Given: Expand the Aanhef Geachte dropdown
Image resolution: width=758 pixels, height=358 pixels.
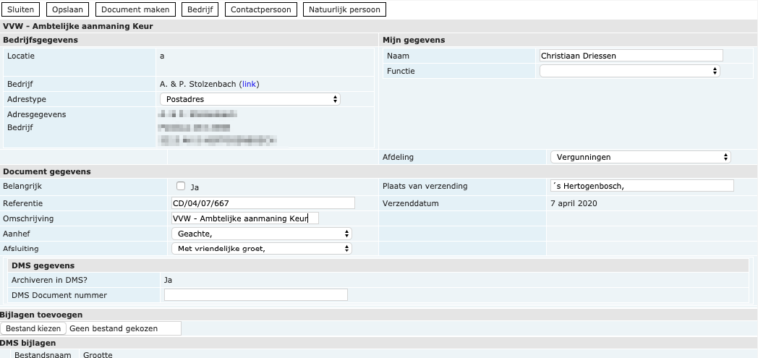Looking at the screenshot, I should coord(261,234).
